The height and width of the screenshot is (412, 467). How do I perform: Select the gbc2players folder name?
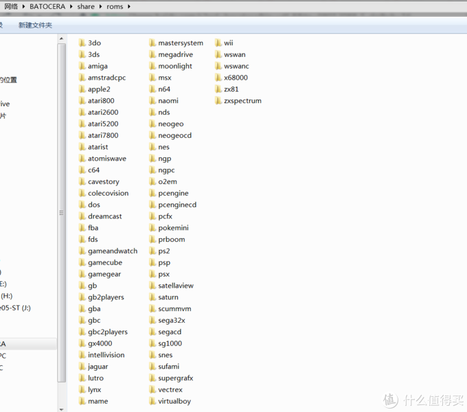108,332
